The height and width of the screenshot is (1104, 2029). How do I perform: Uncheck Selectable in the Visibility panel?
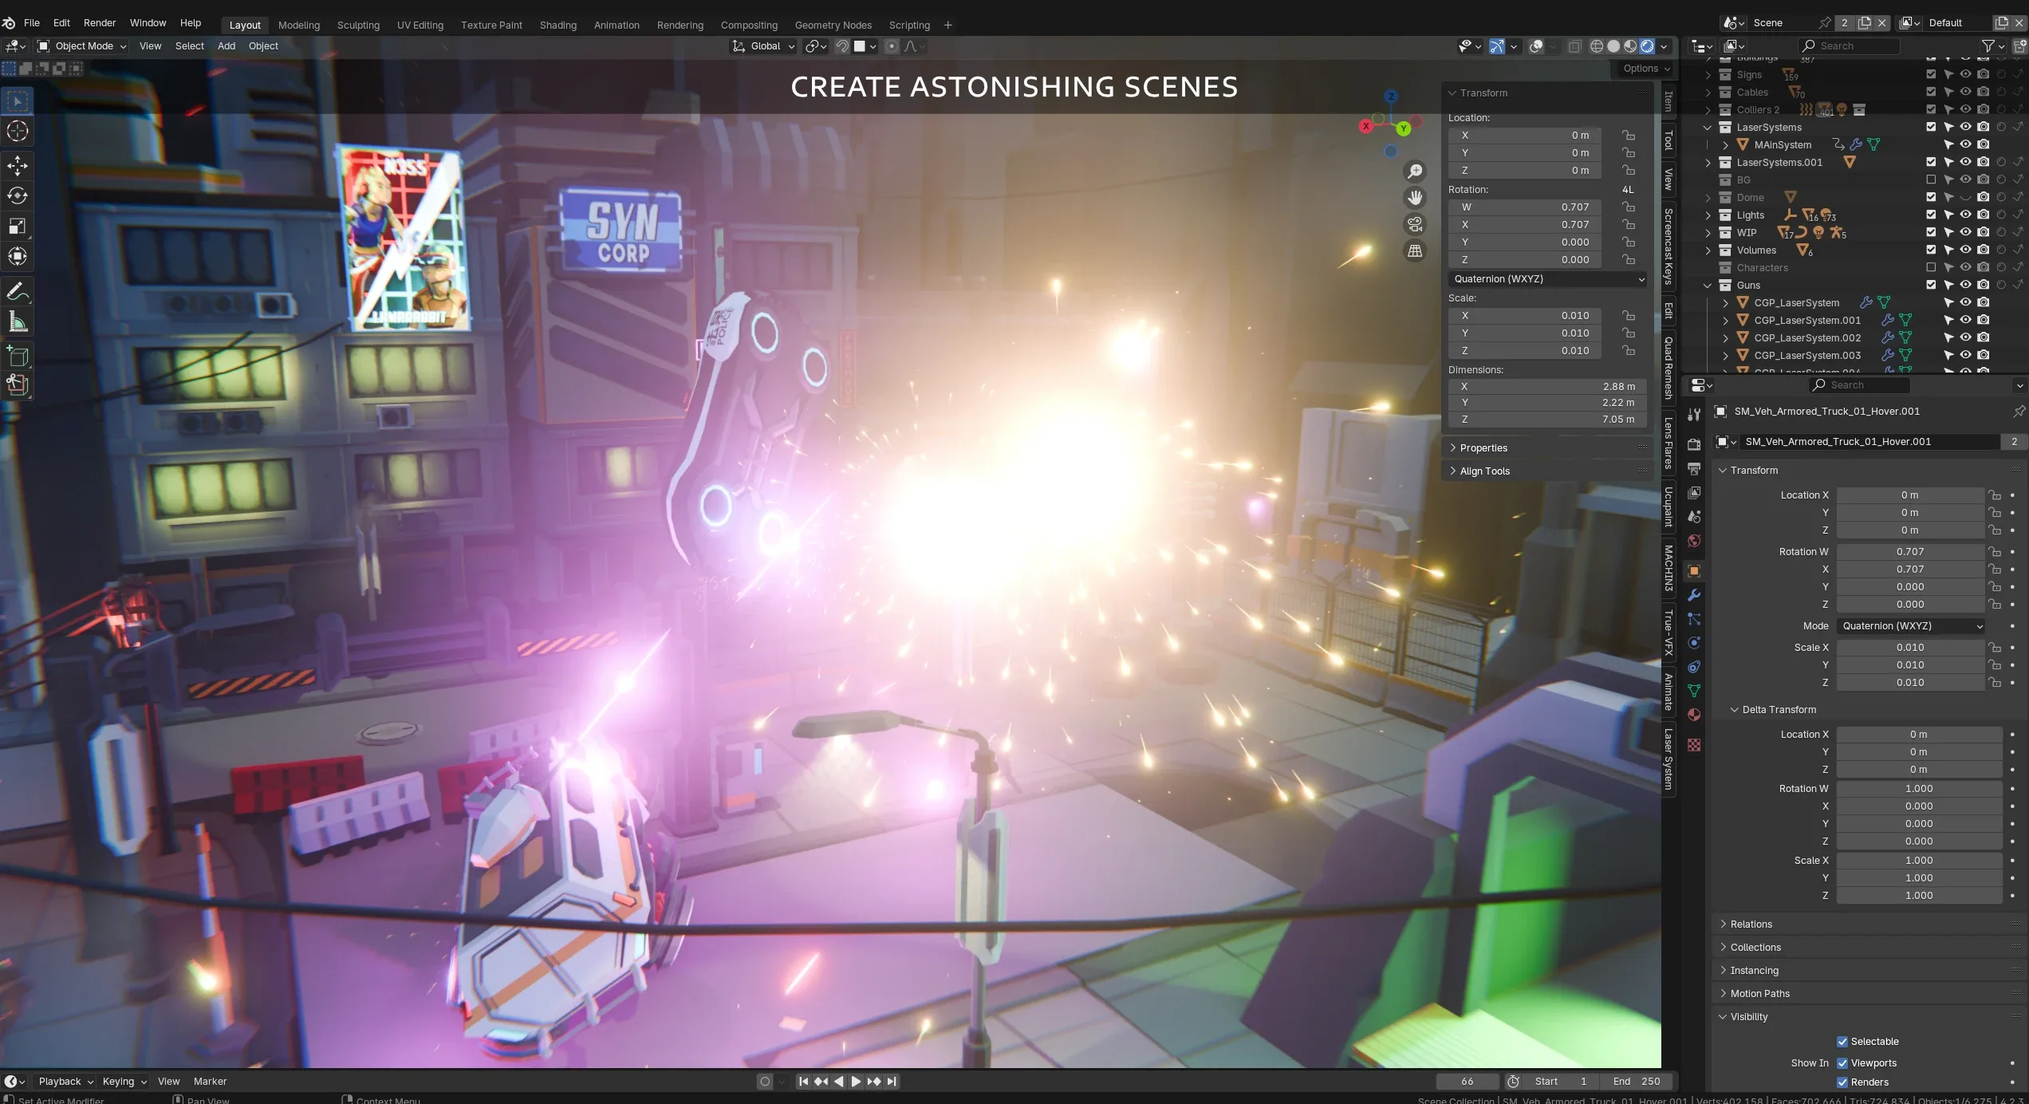tap(1842, 1041)
